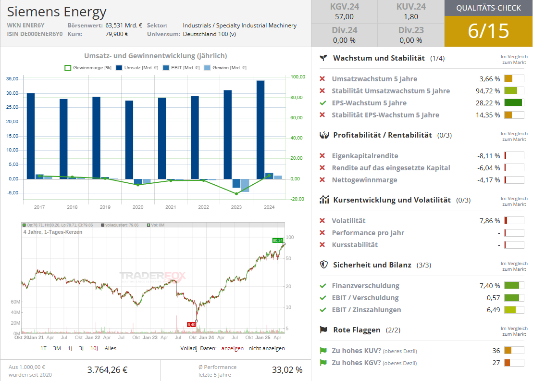Toggle Gewinnmarge [%] legend entry
Image resolution: width=533 pixels, height=381 pixels.
tap(88, 68)
